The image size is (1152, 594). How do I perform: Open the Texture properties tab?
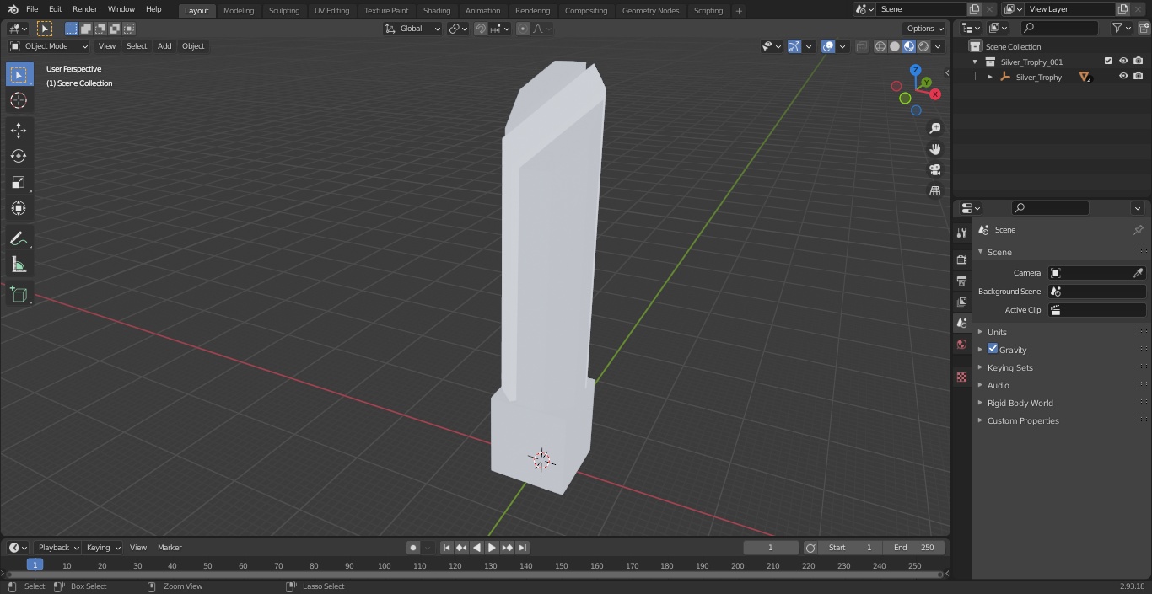(x=961, y=377)
